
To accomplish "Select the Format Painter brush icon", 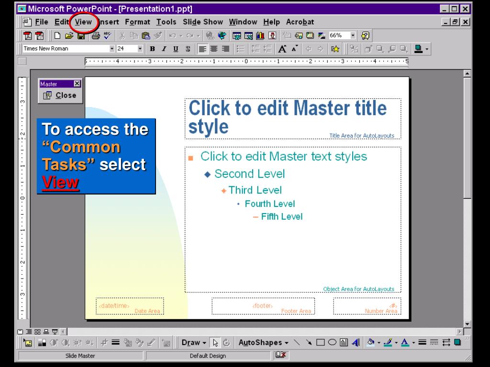I will [158, 35].
